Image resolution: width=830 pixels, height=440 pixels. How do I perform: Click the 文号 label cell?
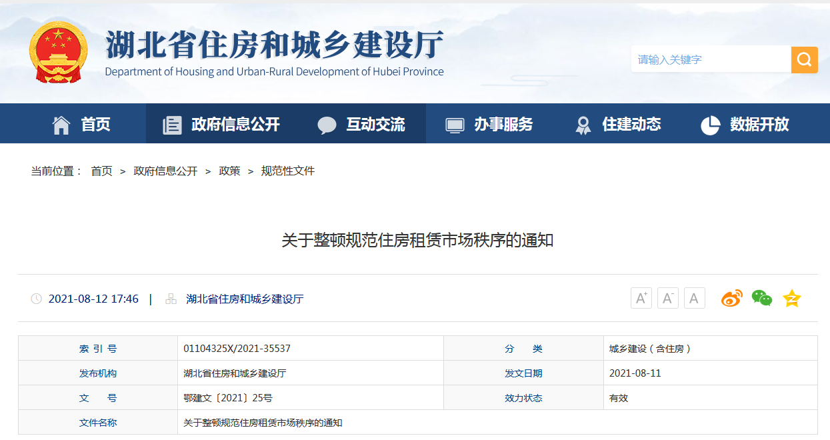coord(98,398)
